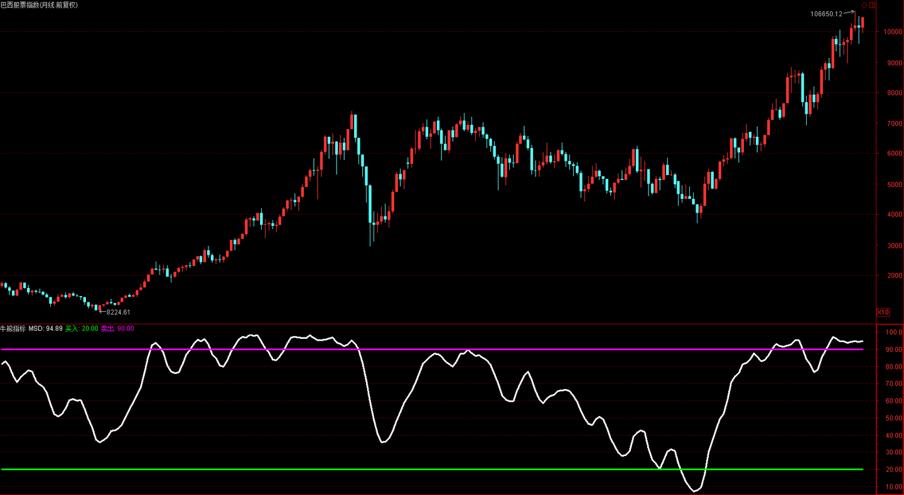Click the 2000 tick on price axis
The height and width of the screenshot is (495, 904).
895,275
